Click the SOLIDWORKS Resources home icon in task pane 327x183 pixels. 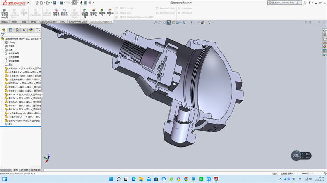tap(324, 31)
